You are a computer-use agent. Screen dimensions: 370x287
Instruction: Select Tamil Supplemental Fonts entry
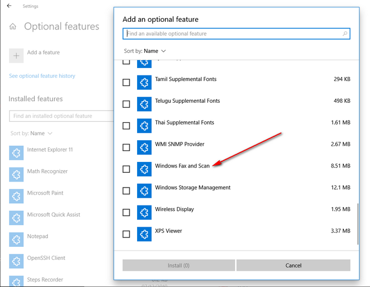tap(236, 83)
